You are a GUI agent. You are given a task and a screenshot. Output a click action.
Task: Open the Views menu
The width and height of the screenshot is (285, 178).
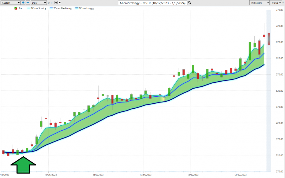276,3
